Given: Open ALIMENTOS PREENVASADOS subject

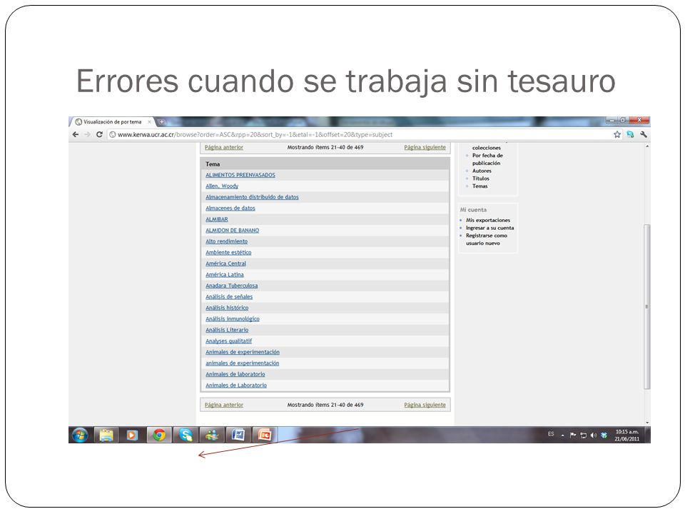Looking at the screenshot, I should click(x=240, y=175).
